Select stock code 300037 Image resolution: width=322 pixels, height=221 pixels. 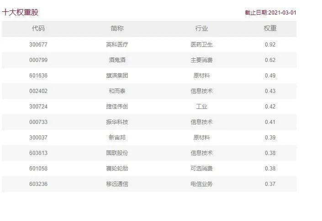tap(38, 138)
